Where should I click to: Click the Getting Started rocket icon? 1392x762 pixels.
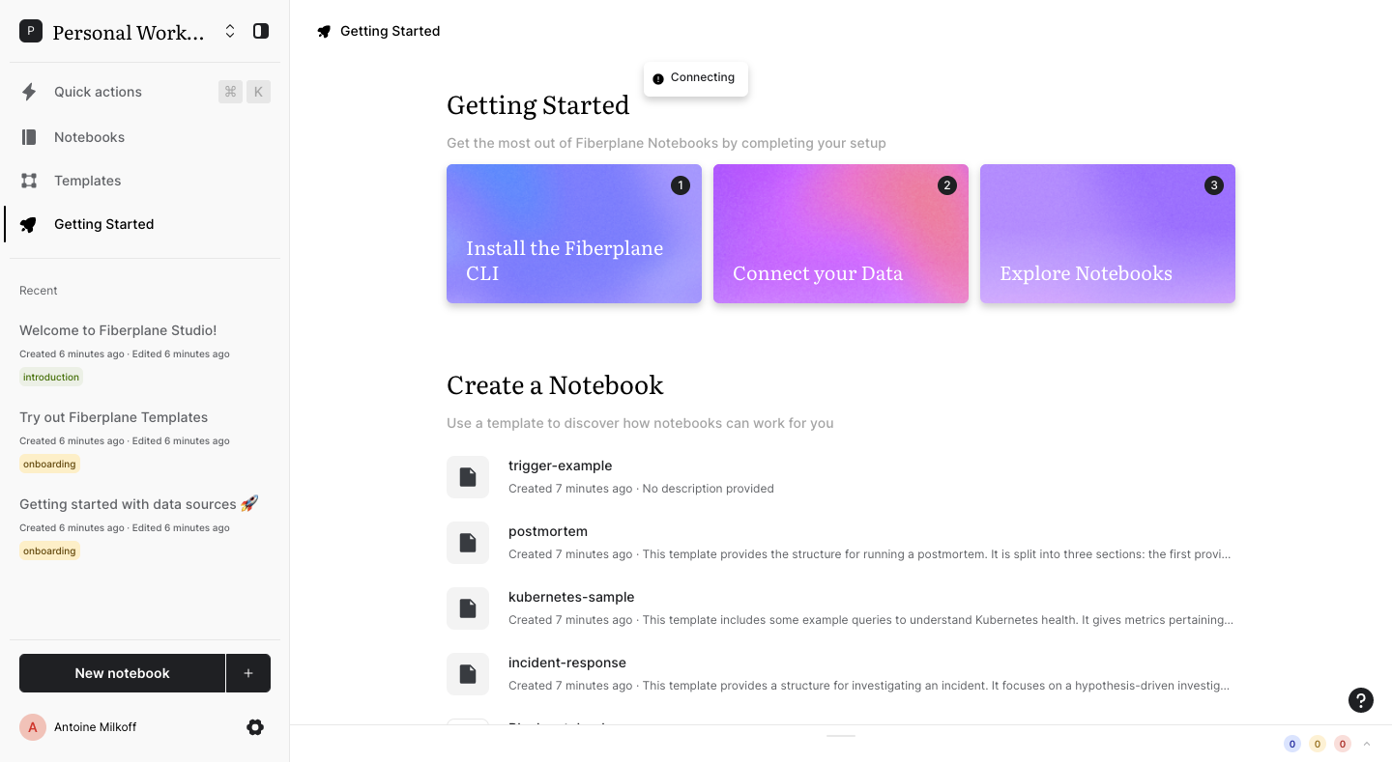29,224
